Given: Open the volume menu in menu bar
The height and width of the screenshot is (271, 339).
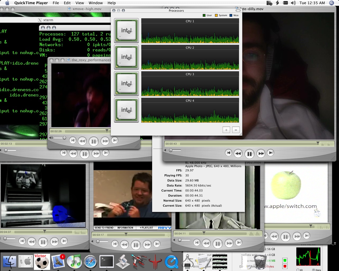Looking at the screenshot, I should tap(293, 3).
